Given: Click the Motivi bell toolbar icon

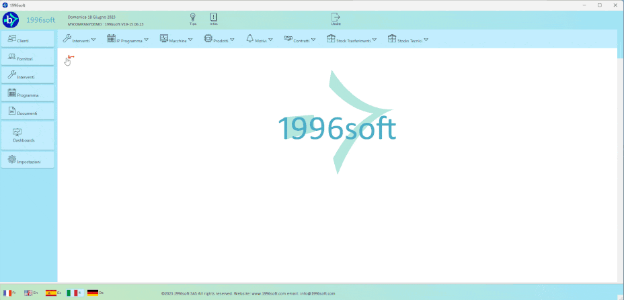Looking at the screenshot, I should 250,38.
